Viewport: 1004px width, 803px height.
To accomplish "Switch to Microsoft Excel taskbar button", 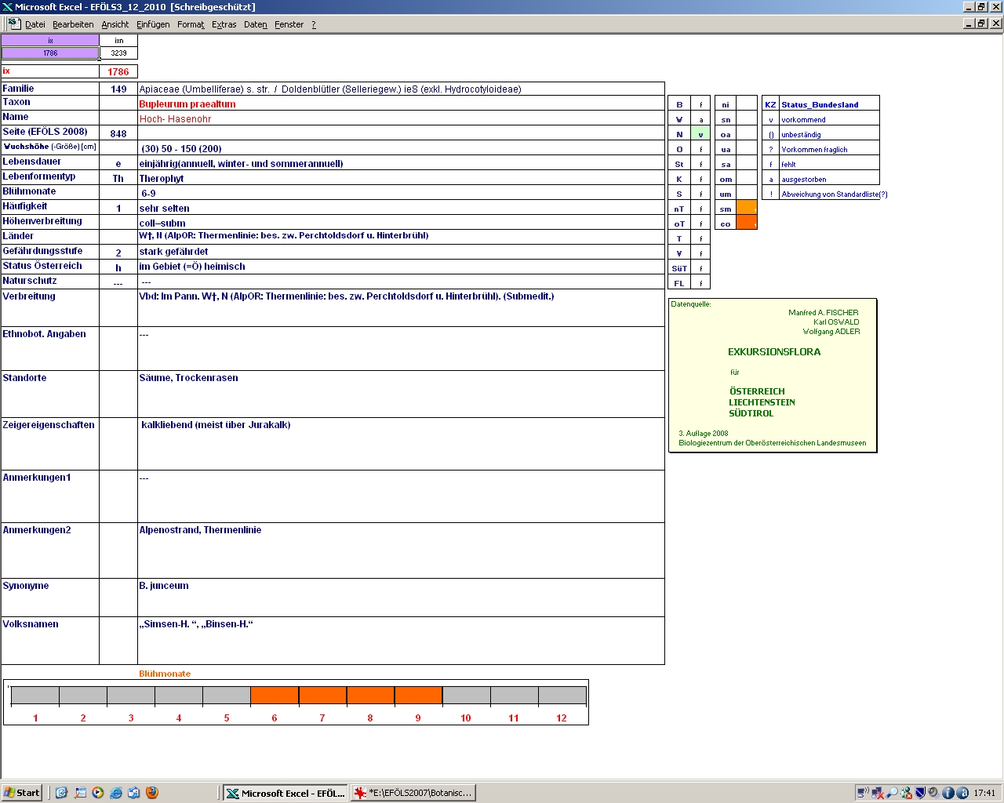I will point(285,793).
